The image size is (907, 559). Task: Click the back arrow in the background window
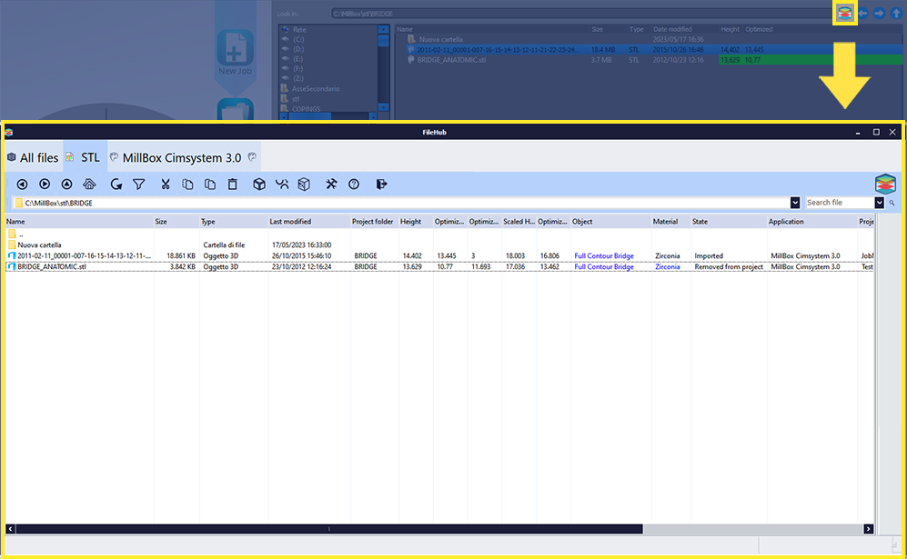[863, 14]
